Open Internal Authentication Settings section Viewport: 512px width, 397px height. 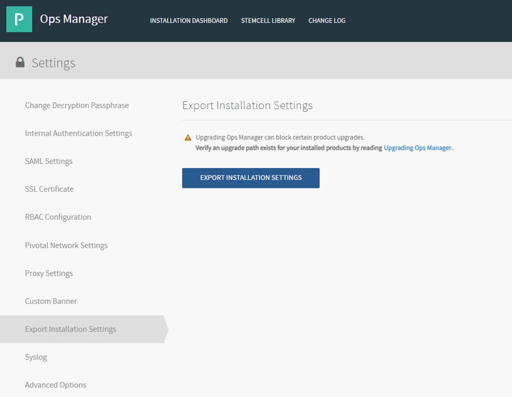click(79, 133)
